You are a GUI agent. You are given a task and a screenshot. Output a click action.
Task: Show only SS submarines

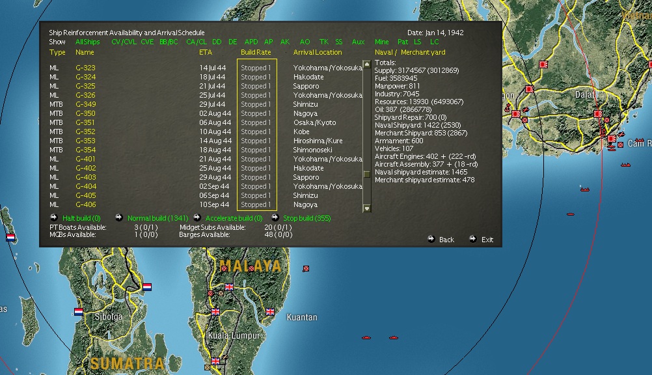(339, 42)
